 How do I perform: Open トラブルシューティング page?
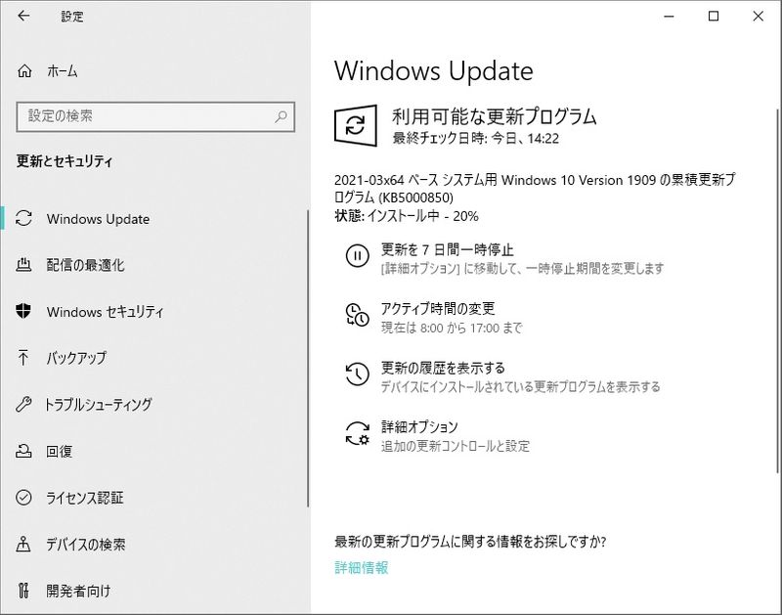[99, 405]
